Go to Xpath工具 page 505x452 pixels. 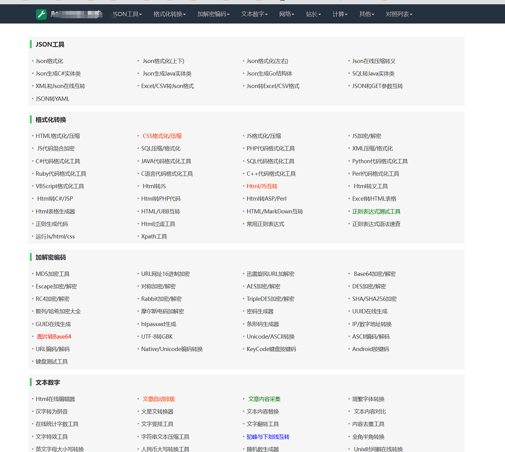[x=154, y=236]
